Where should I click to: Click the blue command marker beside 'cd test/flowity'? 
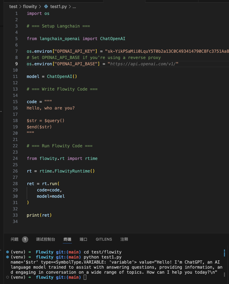click(8, 252)
